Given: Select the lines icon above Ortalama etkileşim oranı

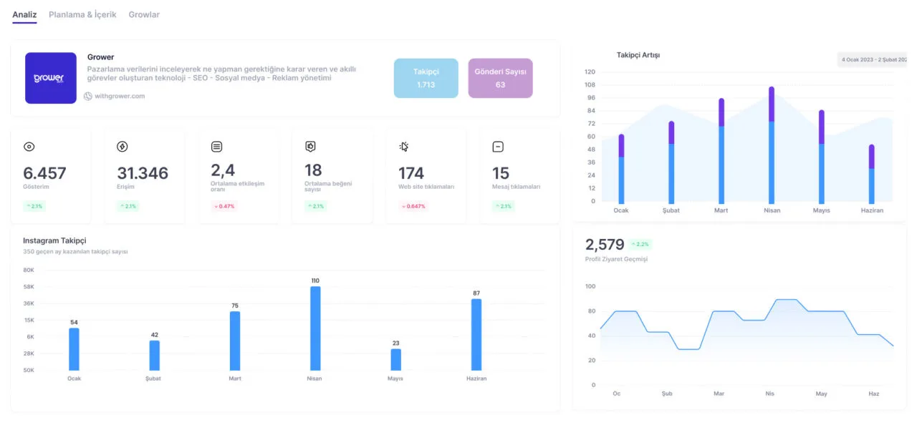Looking at the screenshot, I should tap(216, 147).
